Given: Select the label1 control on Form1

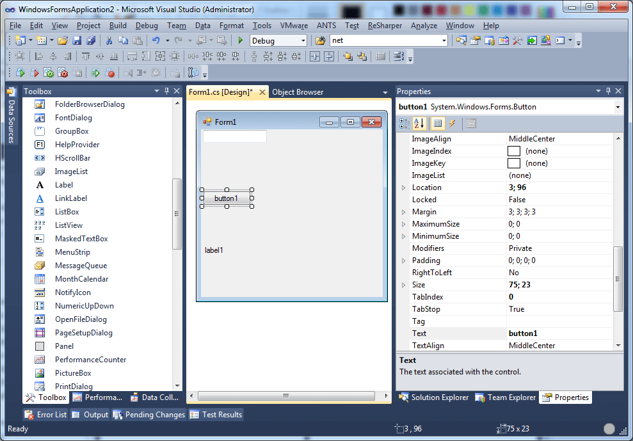Looking at the screenshot, I should [214, 250].
